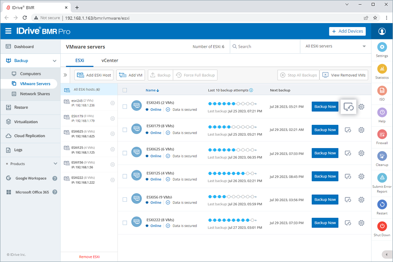
Task: Click the Search input field
Action: click(264, 46)
